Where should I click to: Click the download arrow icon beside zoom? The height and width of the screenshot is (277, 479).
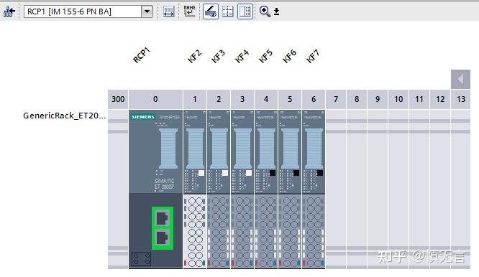[x=276, y=11]
